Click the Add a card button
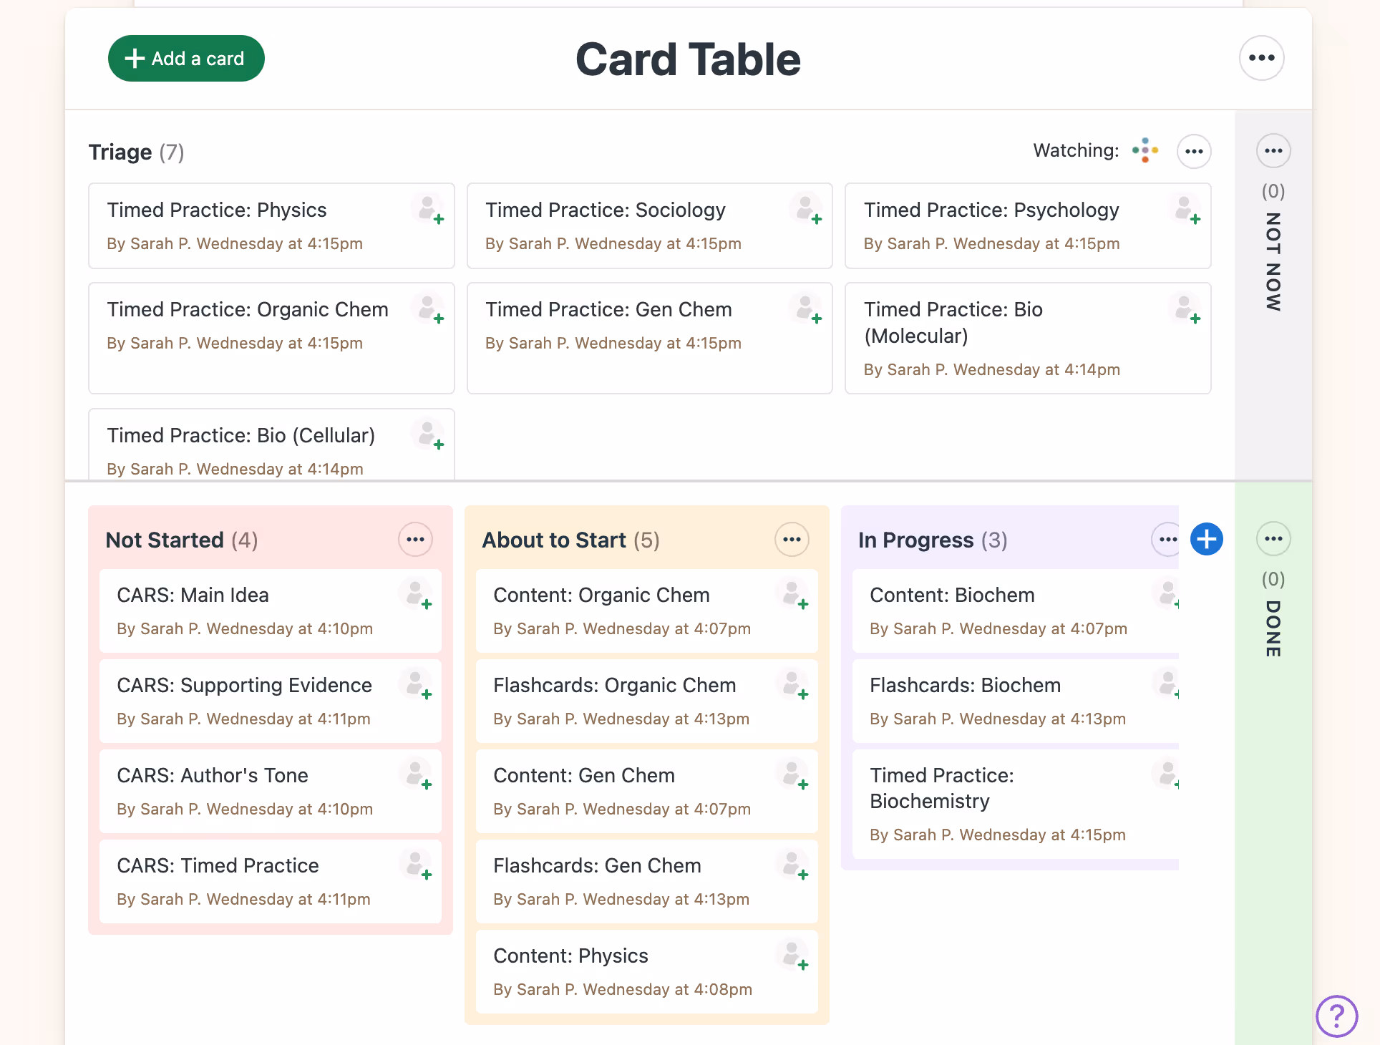The image size is (1380, 1045). tap(186, 58)
